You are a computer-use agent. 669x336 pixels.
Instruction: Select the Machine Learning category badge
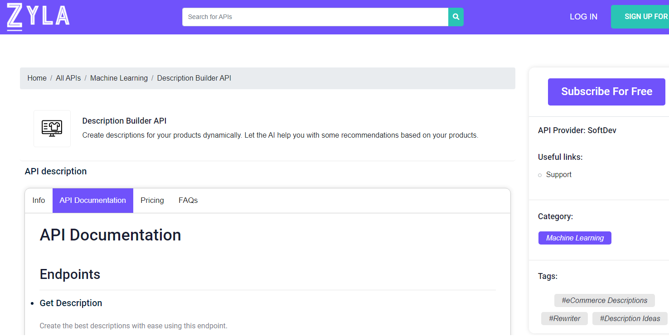point(575,238)
